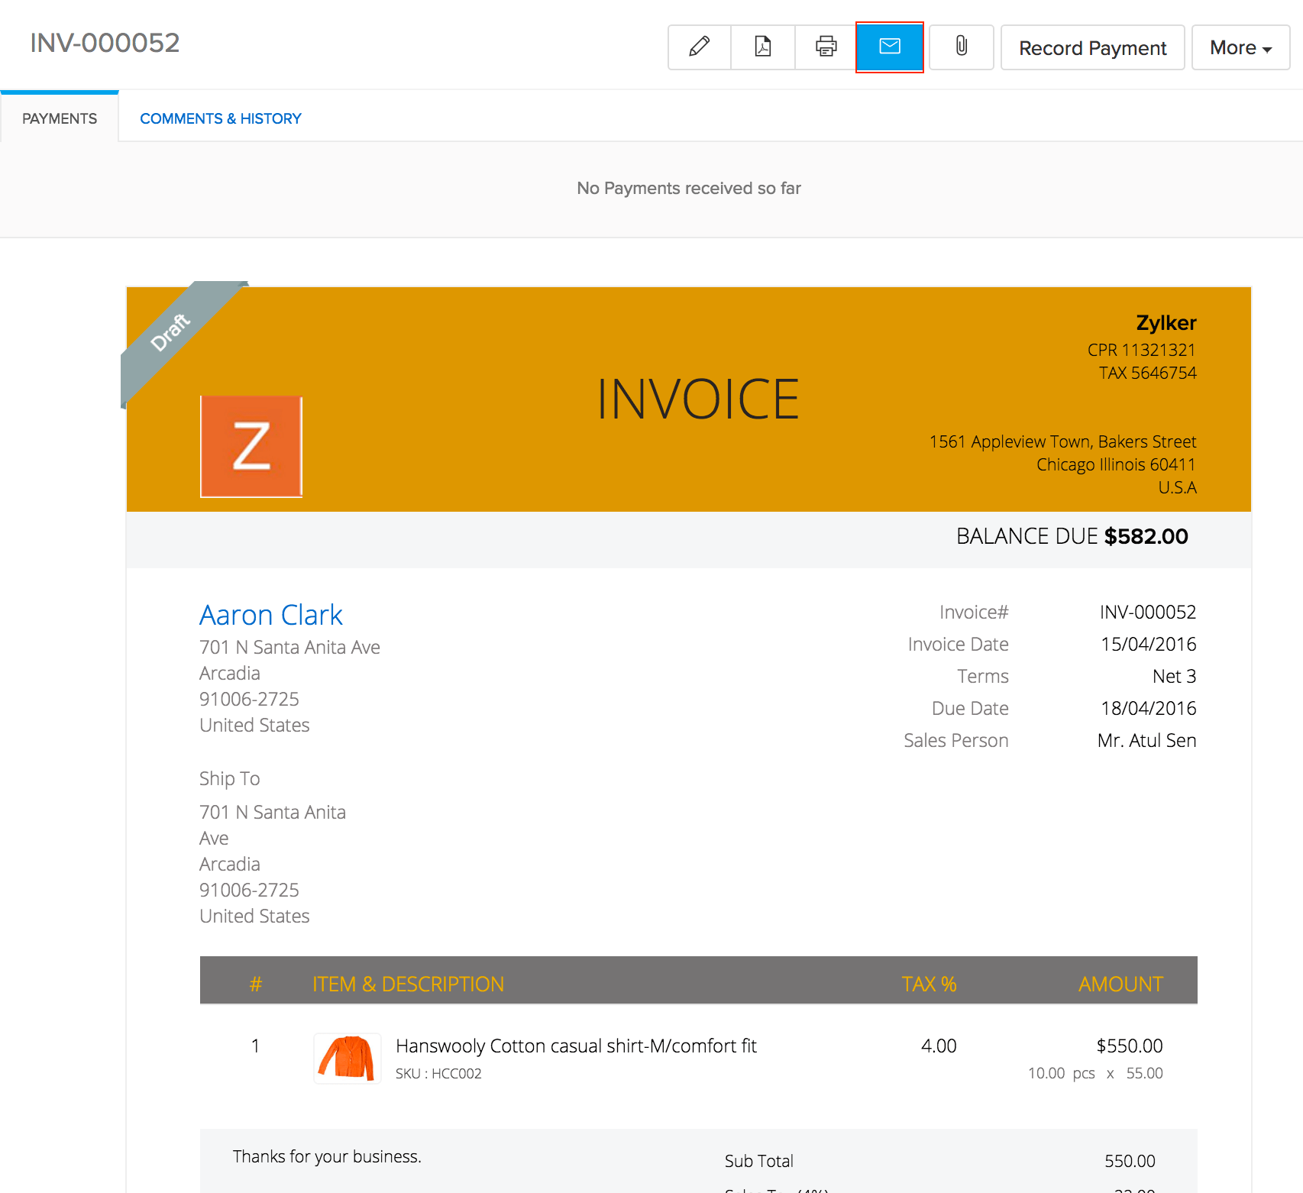
Task: Click the Due Date value 18/04/2016
Action: coord(1148,708)
